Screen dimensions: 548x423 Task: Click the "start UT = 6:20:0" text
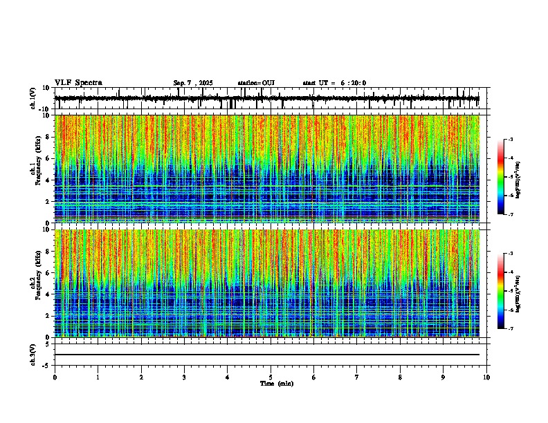click(x=334, y=83)
